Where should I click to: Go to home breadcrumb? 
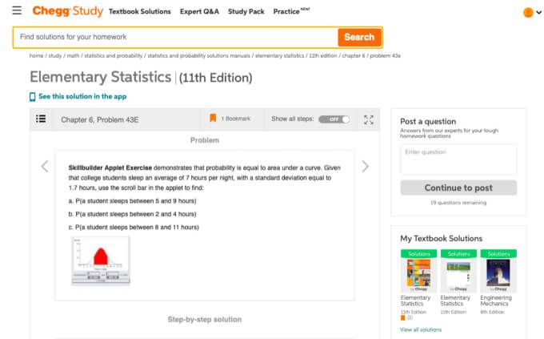tap(36, 55)
